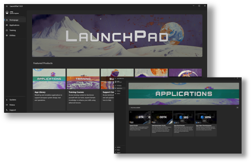Viewport: 251px width, 162px height.
Task: Open Videos in the front window sidebar
Action: (x=120, y=150)
